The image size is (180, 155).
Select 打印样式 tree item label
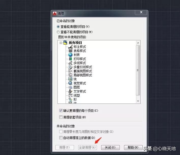[80, 59]
